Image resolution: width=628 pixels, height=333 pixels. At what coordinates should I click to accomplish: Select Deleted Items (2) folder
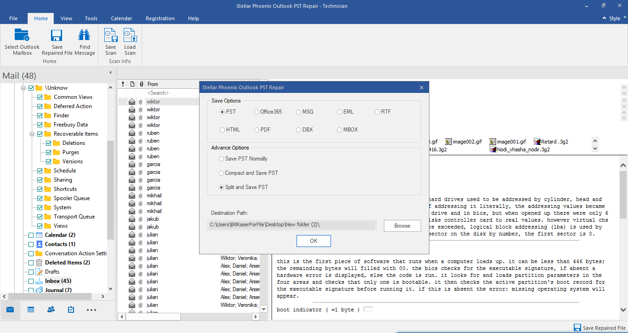pyautogui.click(x=67, y=263)
